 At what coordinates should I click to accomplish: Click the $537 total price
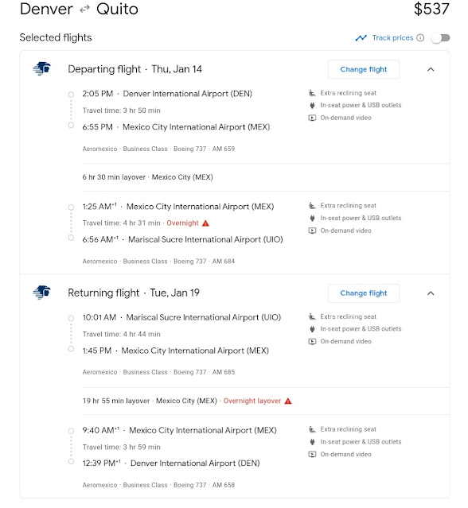tap(431, 9)
